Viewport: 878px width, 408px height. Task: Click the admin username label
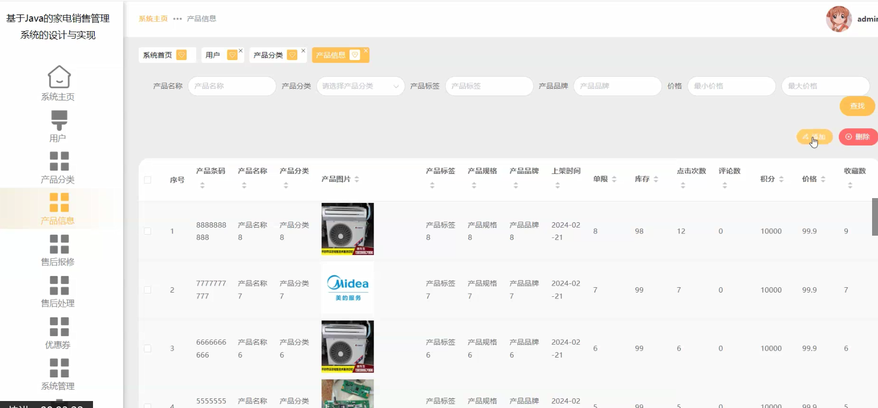[867, 19]
